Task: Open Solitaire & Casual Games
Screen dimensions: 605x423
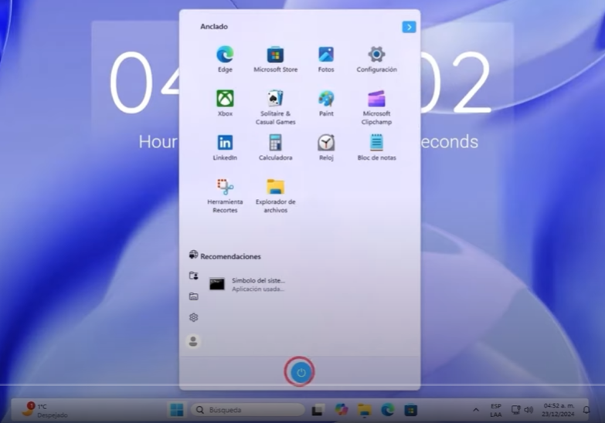Action: [276, 107]
